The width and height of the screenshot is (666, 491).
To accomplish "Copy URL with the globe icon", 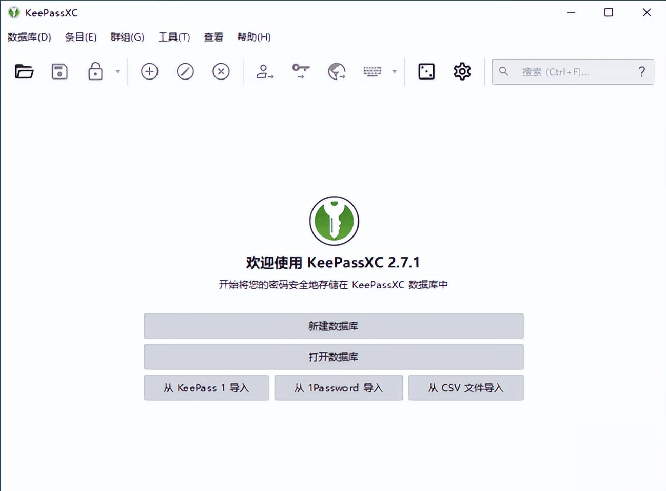I will pyautogui.click(x=337, y=71).
